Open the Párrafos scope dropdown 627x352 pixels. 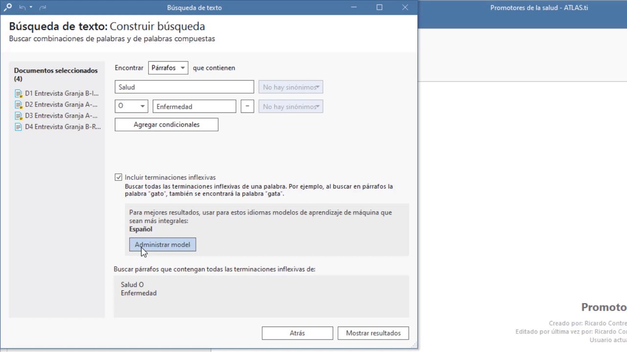(x=168, y=68)
